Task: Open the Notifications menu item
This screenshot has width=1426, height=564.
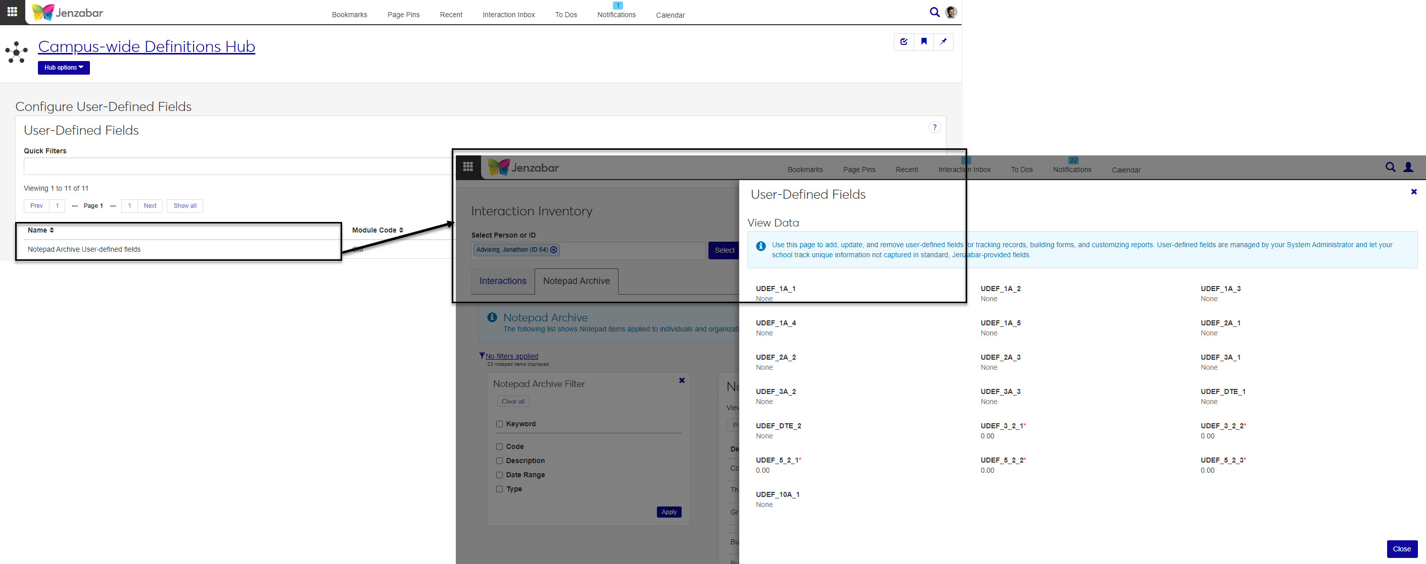Action: tap(616, 14)
